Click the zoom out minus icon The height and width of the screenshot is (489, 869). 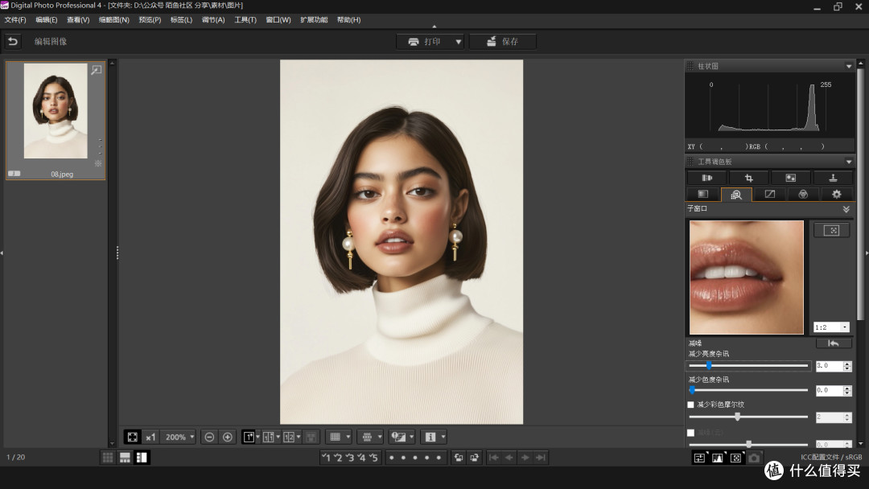(x=209, y=437)
